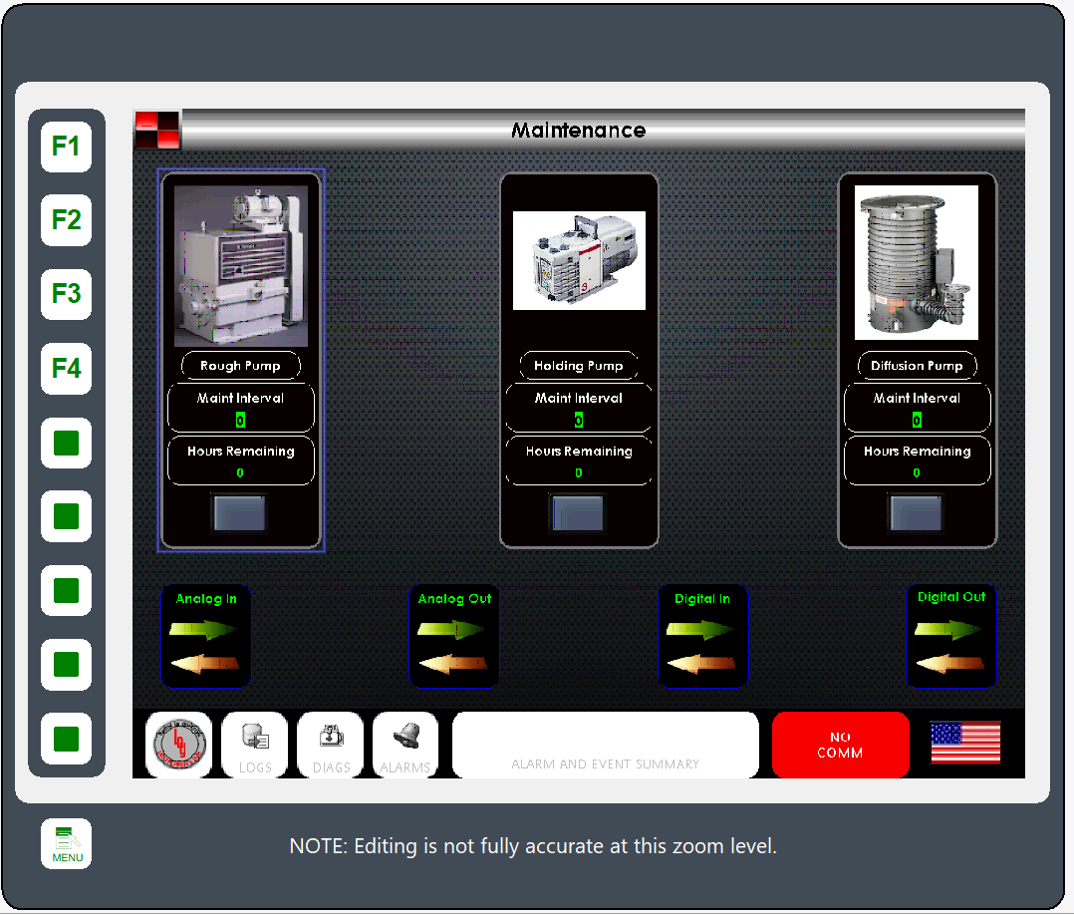Open the LOGS icon in bottom bar
Viewport: 1074px width, 915px height.
click(x=254, y=745)
